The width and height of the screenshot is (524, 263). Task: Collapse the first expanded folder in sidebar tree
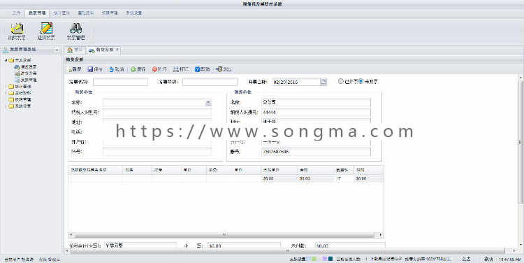click(x=6, y=60)
